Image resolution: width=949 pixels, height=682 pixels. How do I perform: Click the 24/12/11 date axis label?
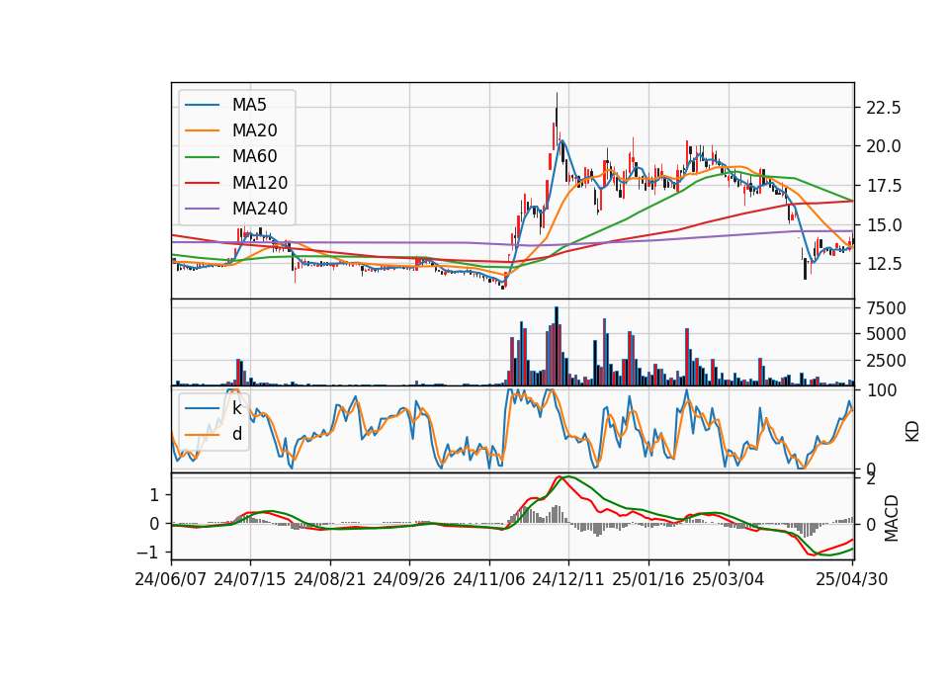(568, 579)
